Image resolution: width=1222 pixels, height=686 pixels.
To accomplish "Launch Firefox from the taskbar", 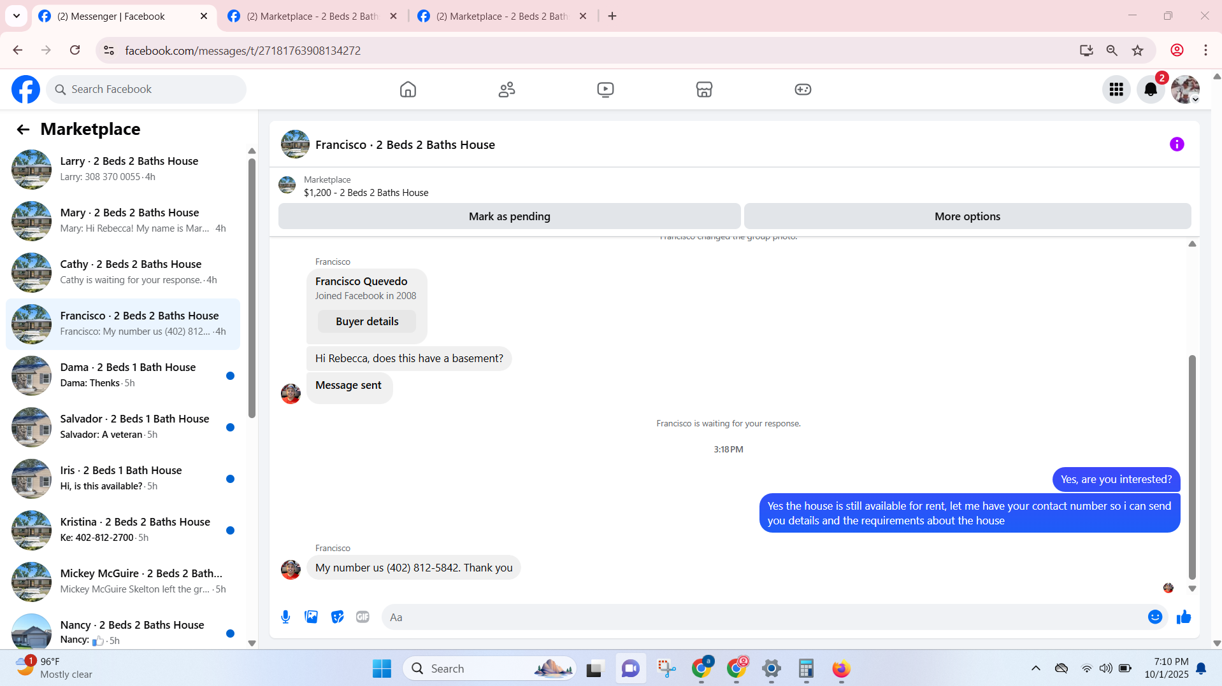I will [841, 669].
